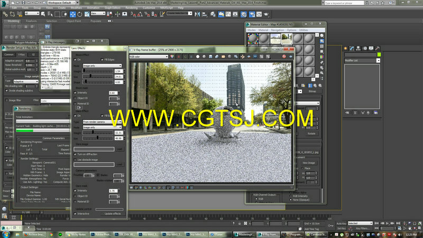Click the white alpha circle in frame buffer
The height and width of the screenshot is (238, 423).
point(198,57)
